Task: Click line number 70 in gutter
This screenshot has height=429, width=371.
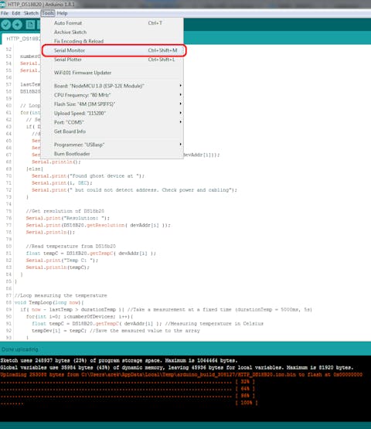Action: click(x=9, y=176)
